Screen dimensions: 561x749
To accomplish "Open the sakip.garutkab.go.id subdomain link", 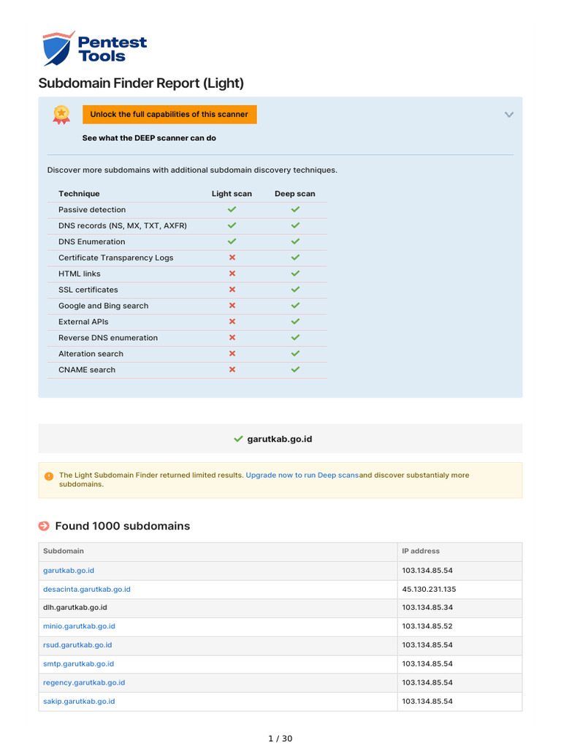I will tap(79, 701).
